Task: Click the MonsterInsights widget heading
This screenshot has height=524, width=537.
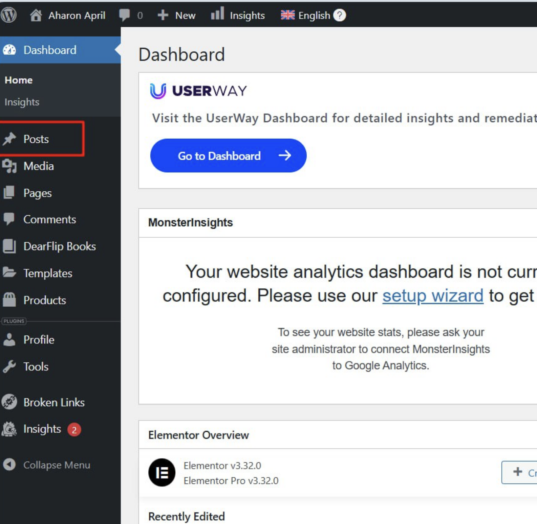Action: (191, 222)
